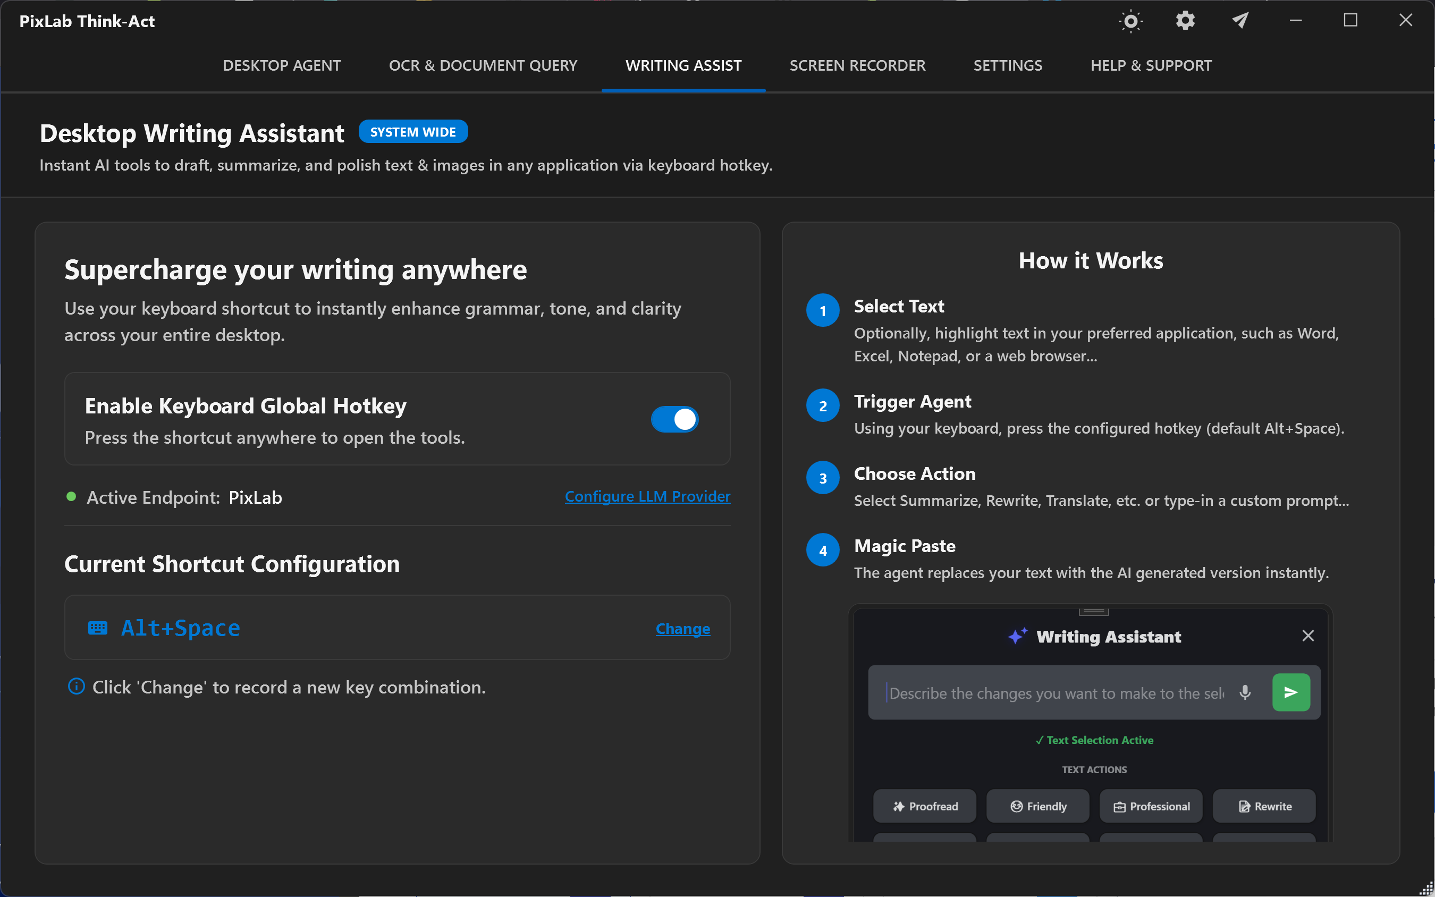
Task: Open the OCR & Document Query tab
Action: click(483, 65)
